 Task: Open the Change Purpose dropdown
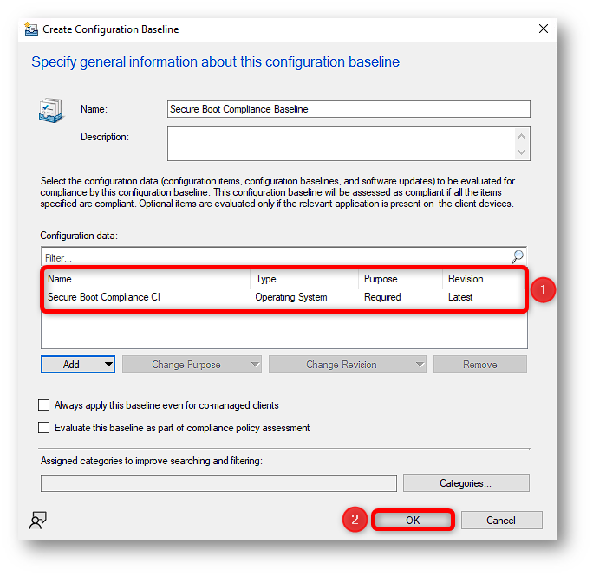click(x=192, y=365)
